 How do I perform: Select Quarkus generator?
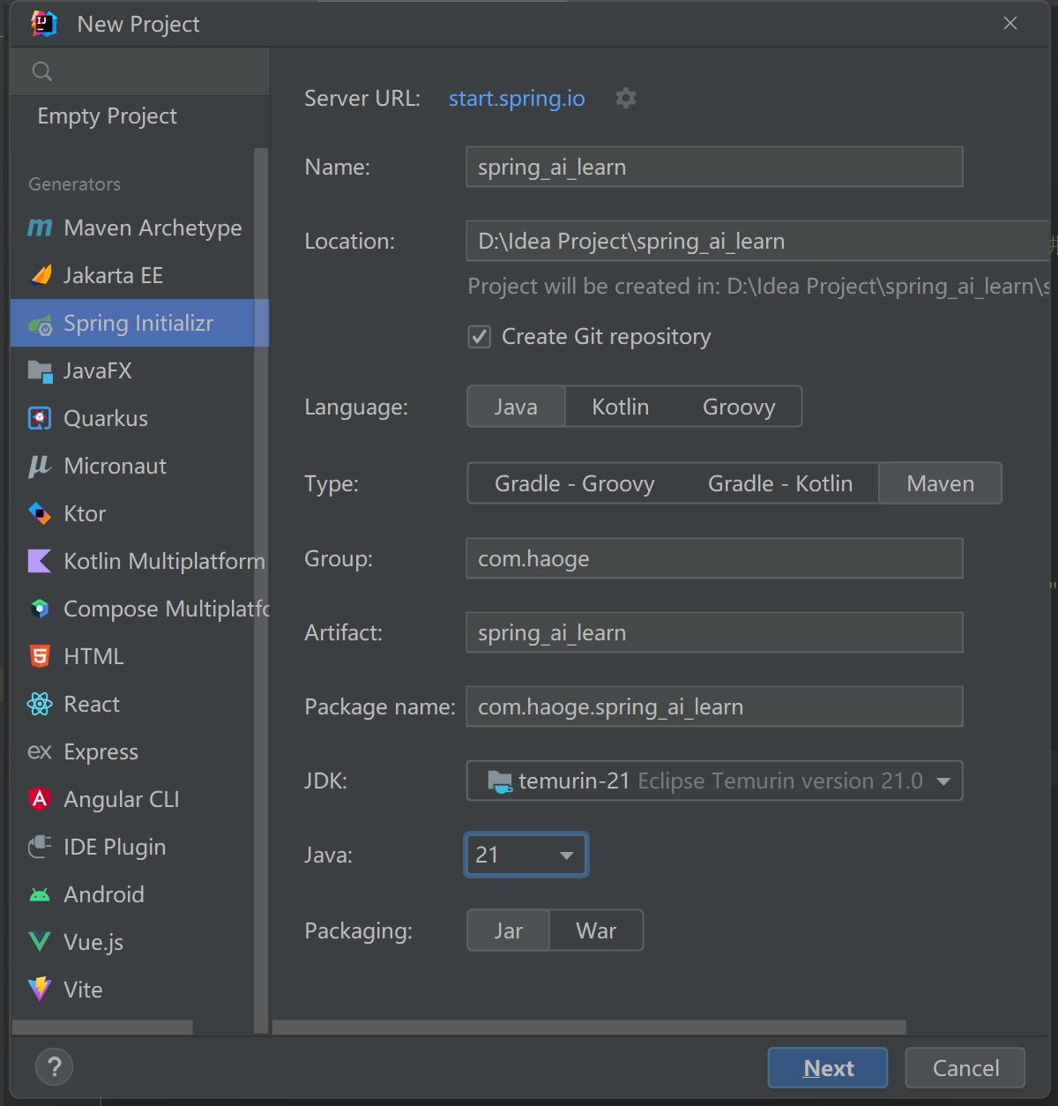point(132,418)
